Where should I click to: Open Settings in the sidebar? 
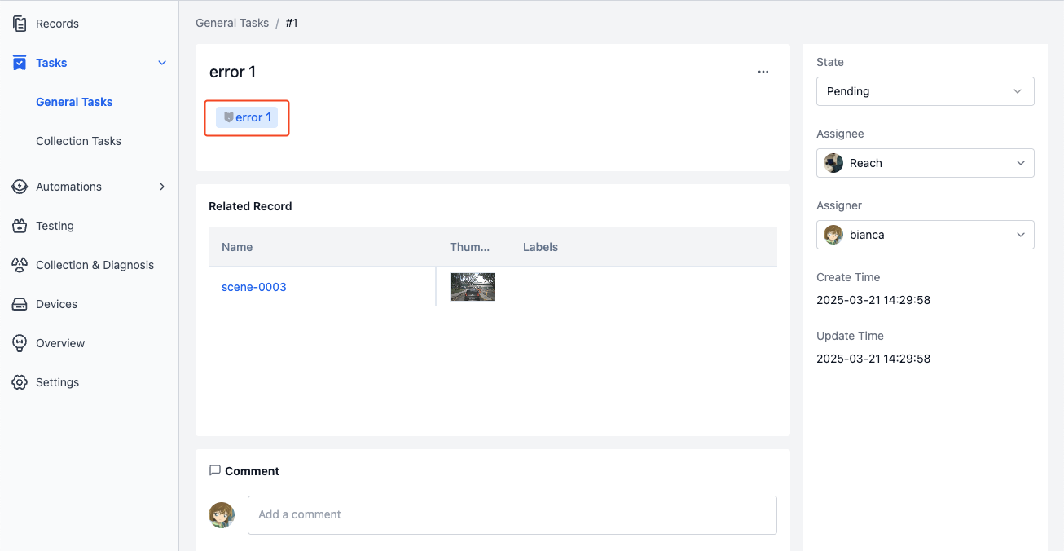(x=57, y=382)
